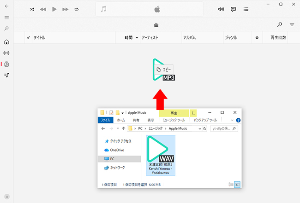Open the バックアップ ツール ribbon tab
The image size is (300, 203).
(205, 120)
